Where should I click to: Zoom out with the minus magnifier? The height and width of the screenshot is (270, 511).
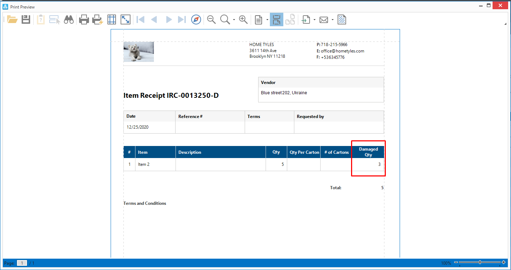click(x=212, y=19)
